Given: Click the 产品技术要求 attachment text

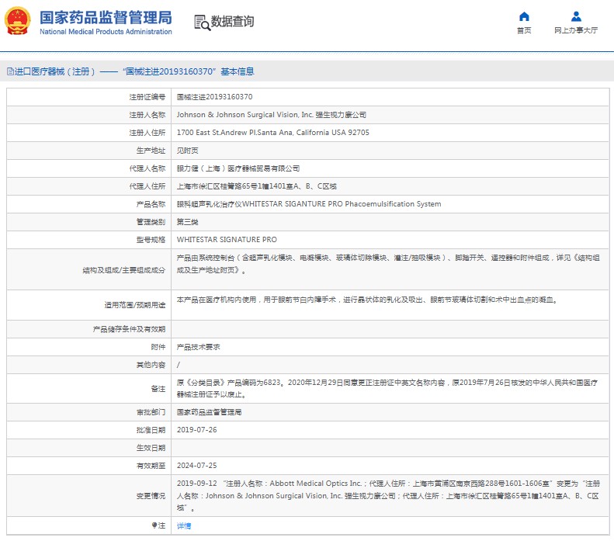Looking at the screenshot, I should coord(198,347).
